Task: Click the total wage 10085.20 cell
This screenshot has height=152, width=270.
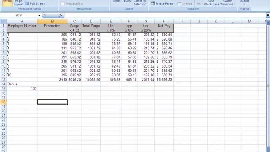Action: pos(91,80)
